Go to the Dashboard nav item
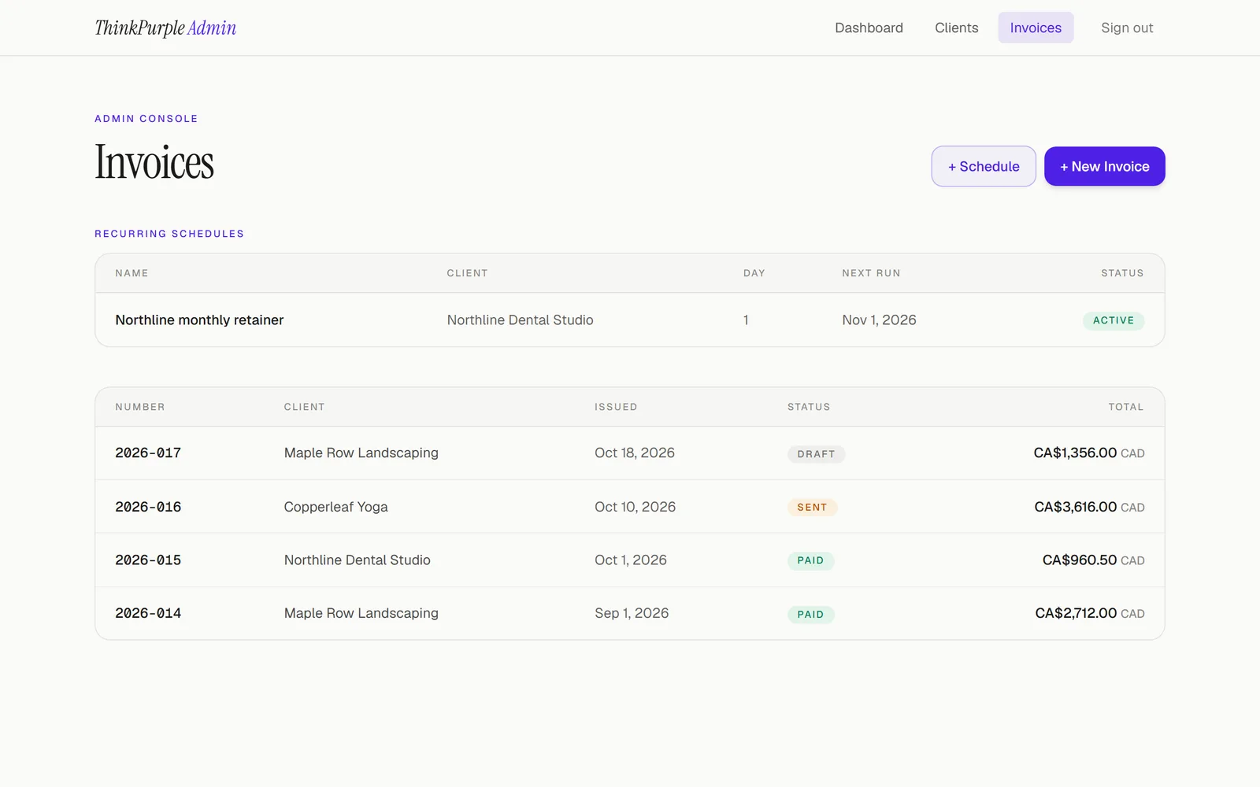This screenshot has height=787, width=1260. pyautogui.click(x=869, y=28)
